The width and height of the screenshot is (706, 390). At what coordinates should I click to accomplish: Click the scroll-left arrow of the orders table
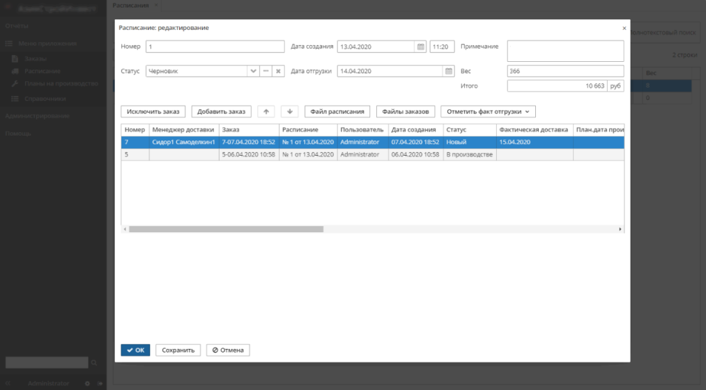click(x=125, y=229)
